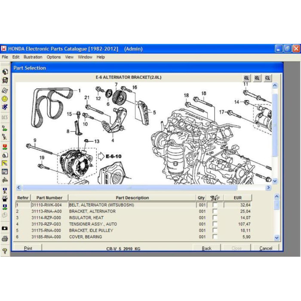Click the blue running man icon

5,107
